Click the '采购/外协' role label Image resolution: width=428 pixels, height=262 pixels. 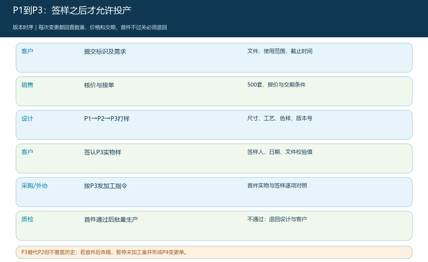pyautogui.click(x=35, y=186)
